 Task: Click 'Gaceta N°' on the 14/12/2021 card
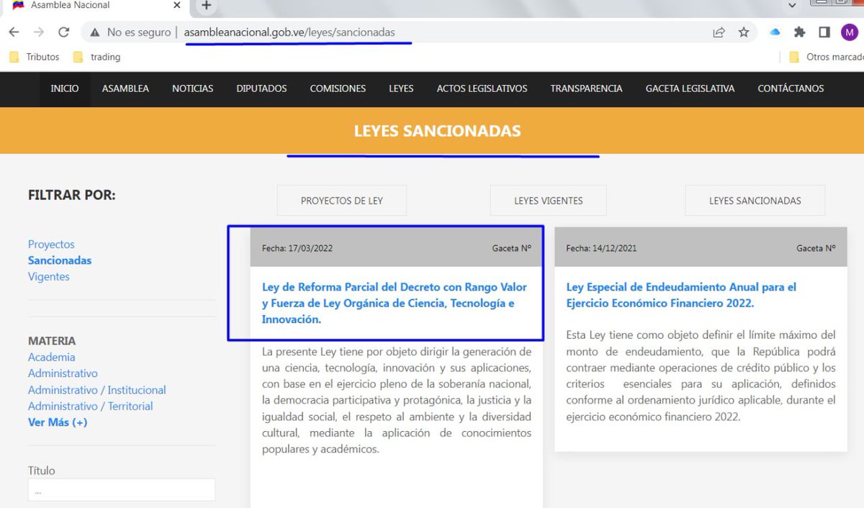(816, 248)
